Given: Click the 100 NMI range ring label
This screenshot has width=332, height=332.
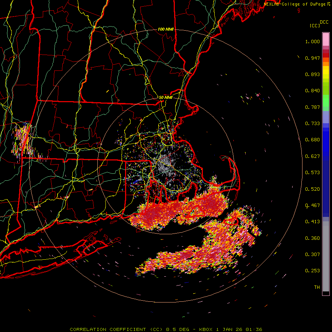Looking at the screenshot, I should [166, 29].
